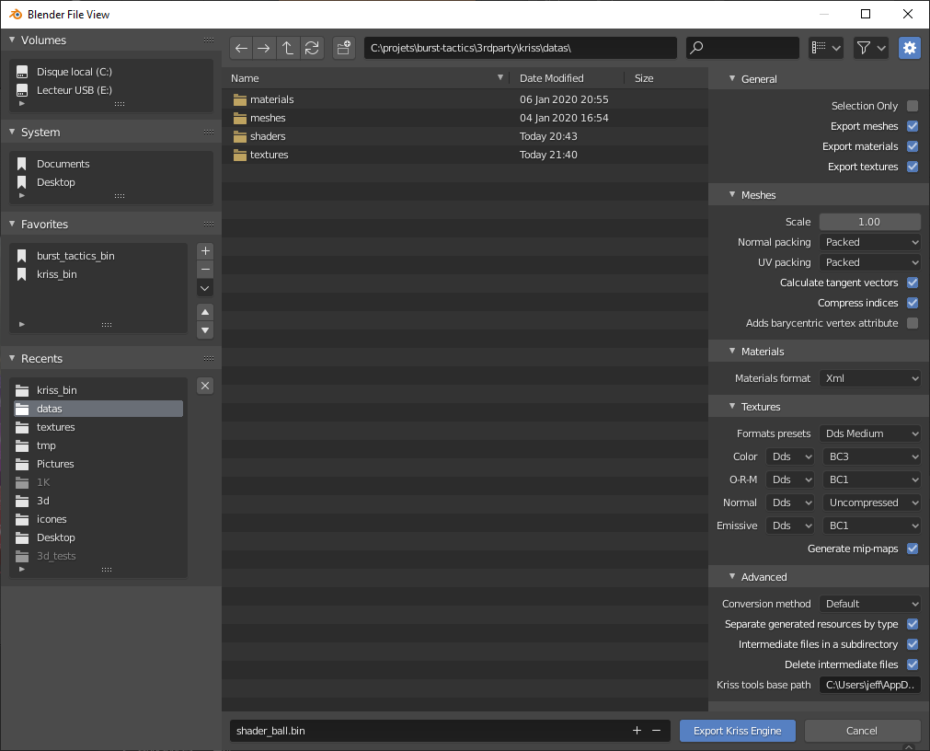
Task: Uncheck Generate mip-maps option
Action: (913, 549)
